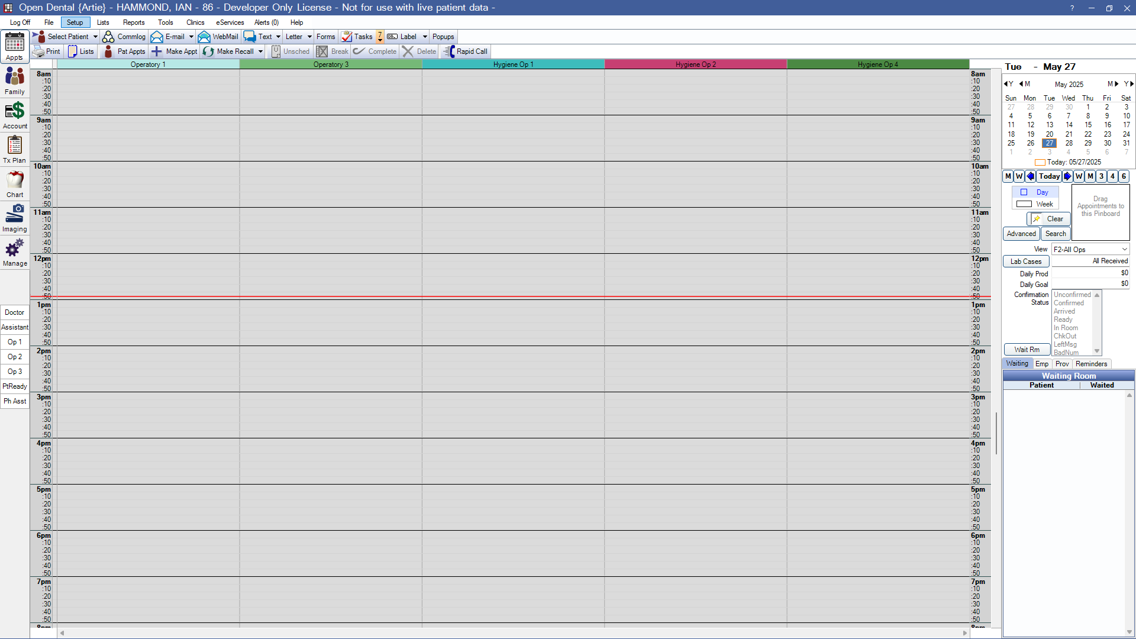Screen dimensions: 1136x639
Task: Select the Week view option
Action: point(1044,204)
